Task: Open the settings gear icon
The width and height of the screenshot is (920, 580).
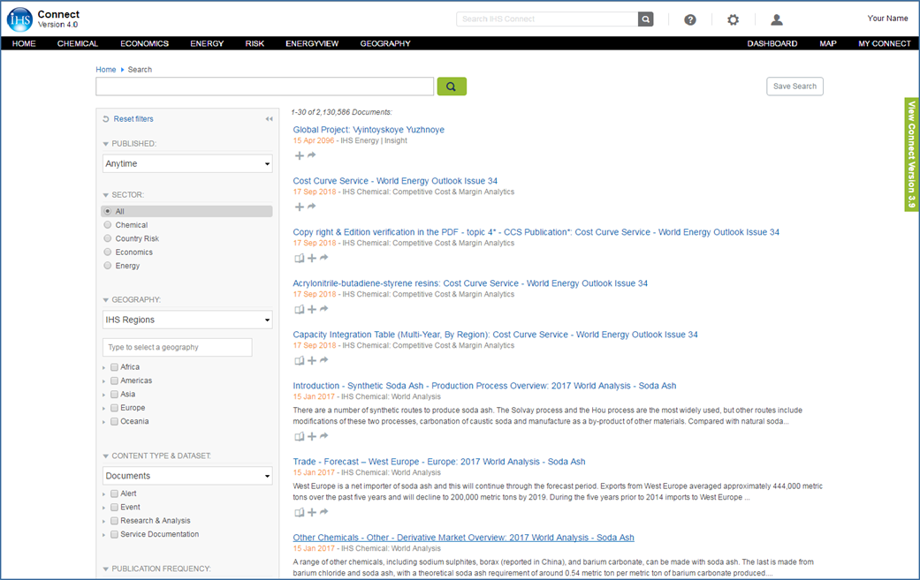Action: [x=733, y=19]
